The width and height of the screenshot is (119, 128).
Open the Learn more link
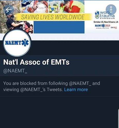(x=76, y=90)
